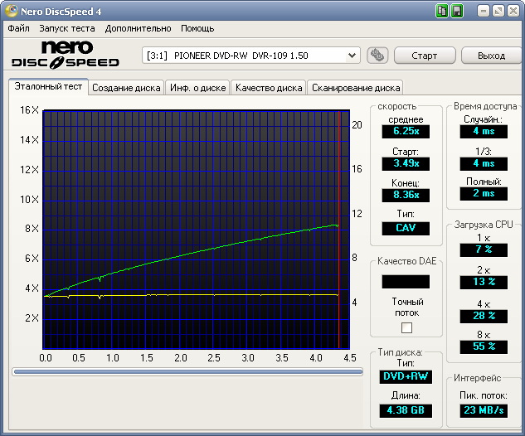Click the disc length value 4.38 GB
This screenshot has height=436, width=525.
tap(406, 410)
